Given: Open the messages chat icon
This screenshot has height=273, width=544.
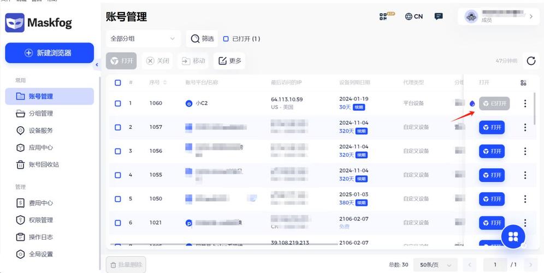Looking at the screenshot, I should click(439, 16).
